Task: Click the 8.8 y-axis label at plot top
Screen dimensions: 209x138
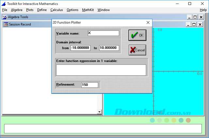Action: coord(160,30)
